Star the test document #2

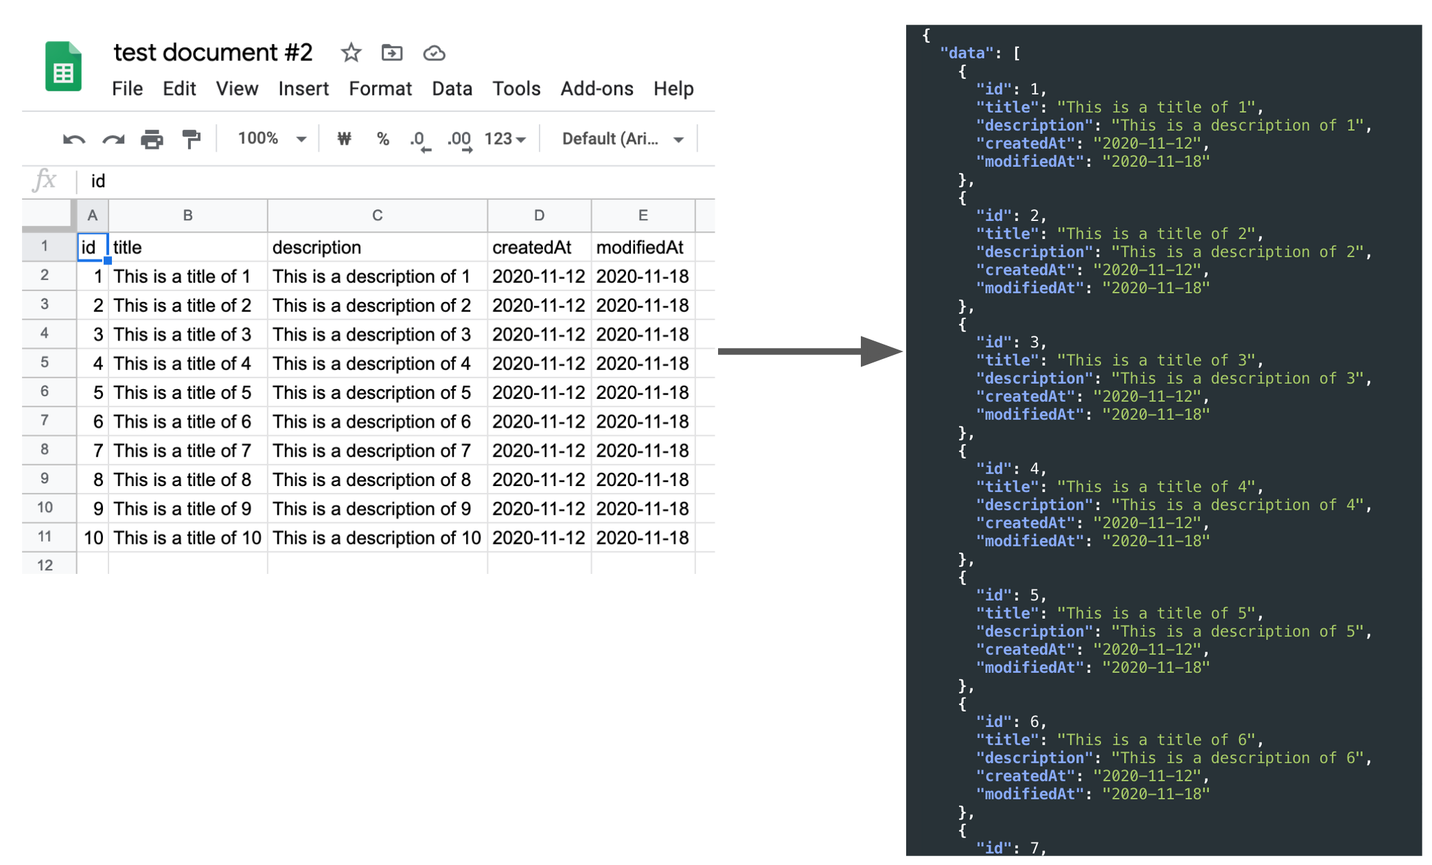pyautogui.click(x=351, y=53)
